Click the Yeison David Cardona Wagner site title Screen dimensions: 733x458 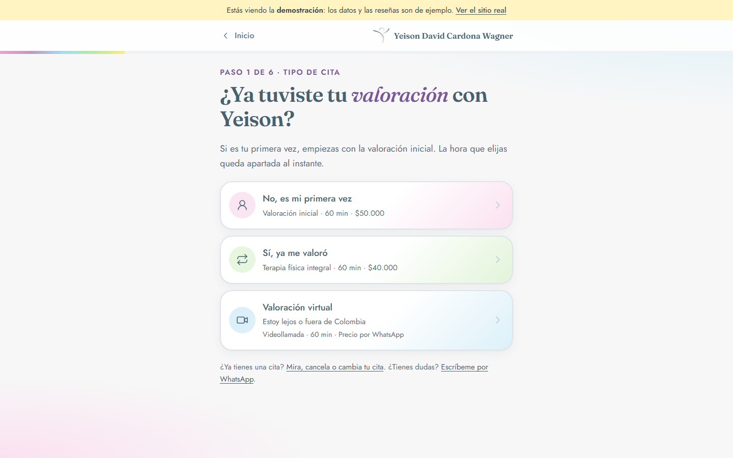click(453, 36)
